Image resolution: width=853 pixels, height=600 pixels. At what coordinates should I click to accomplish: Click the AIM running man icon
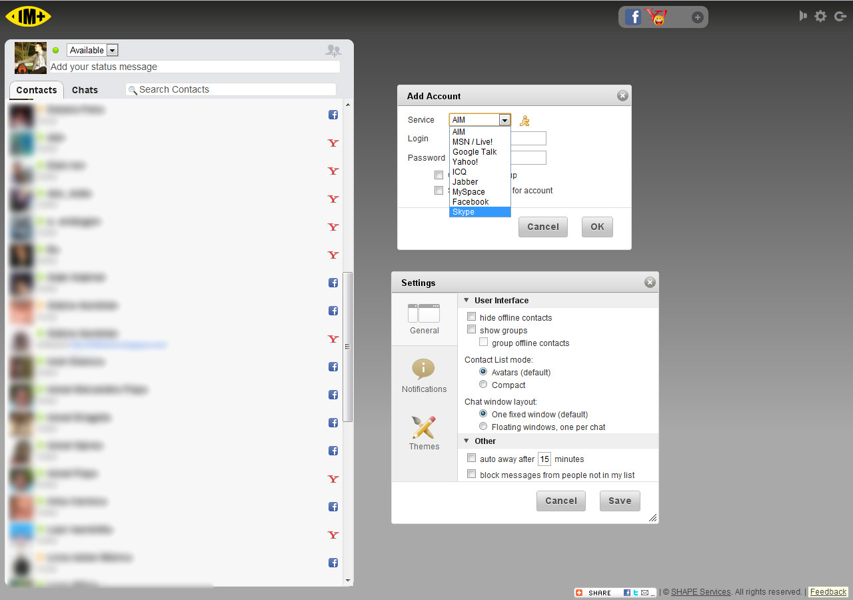point(524,121)
